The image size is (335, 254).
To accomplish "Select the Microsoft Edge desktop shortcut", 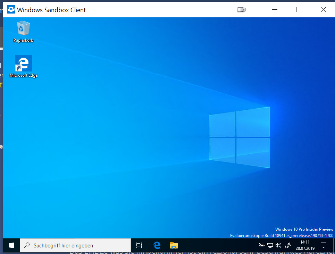I will pos(24,66).
